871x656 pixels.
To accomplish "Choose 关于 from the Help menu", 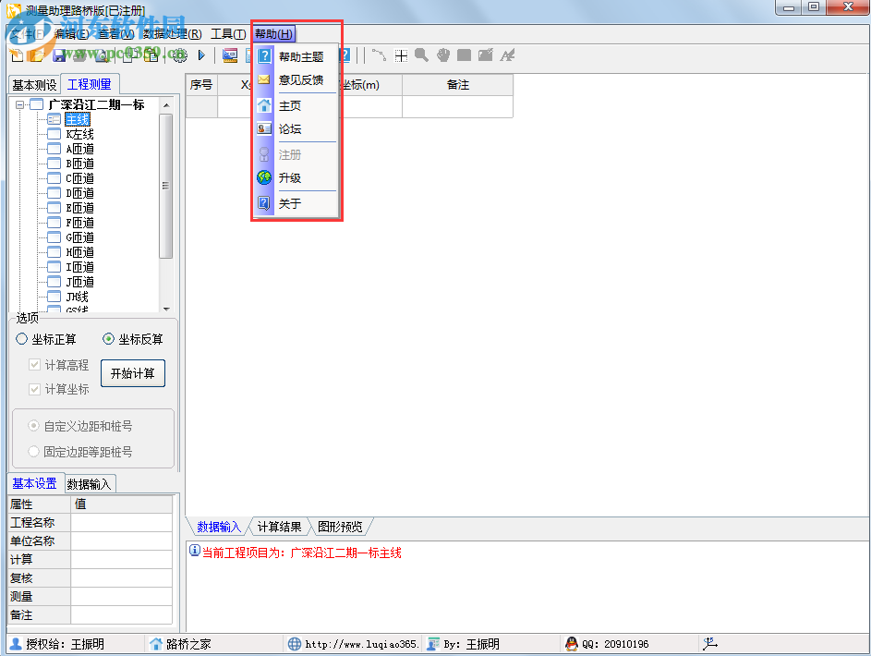I will (296, 203).
